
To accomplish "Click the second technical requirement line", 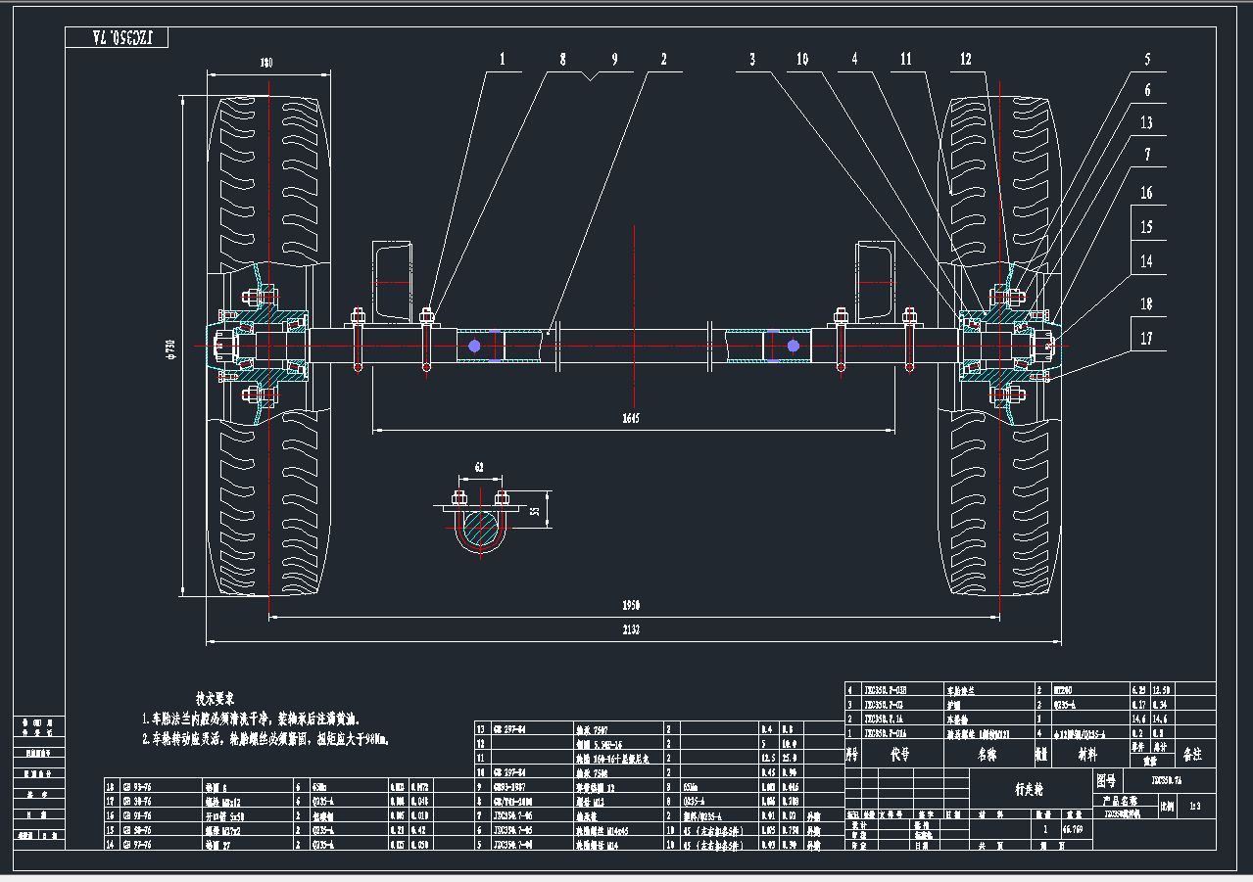I will coord(266,739).
